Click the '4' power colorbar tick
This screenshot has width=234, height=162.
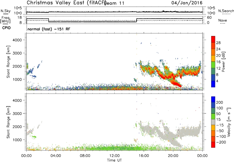217,81
